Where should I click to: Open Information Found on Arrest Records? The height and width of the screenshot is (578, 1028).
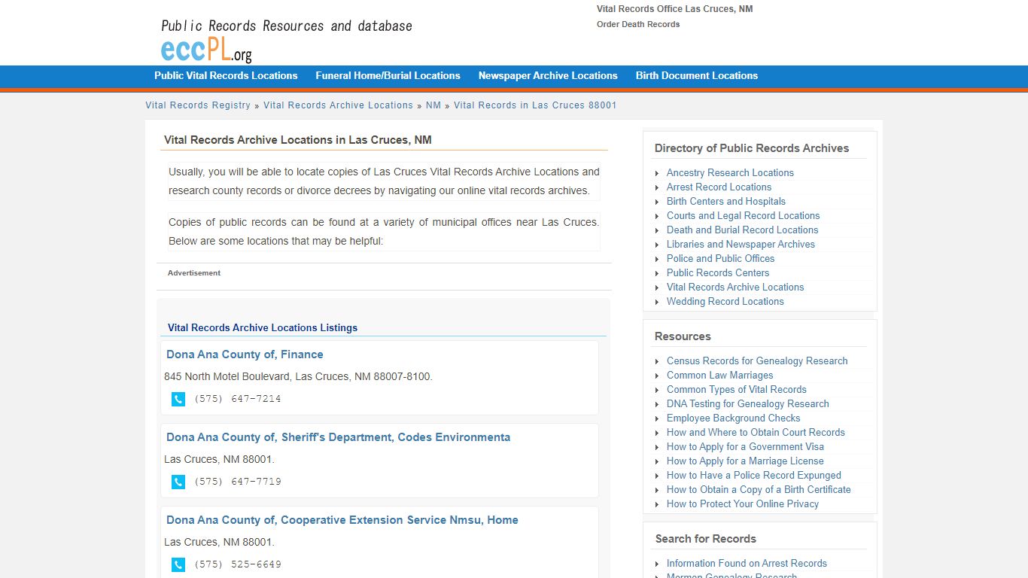747,563
